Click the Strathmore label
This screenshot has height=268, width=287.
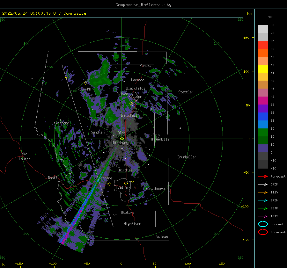coord(155,189)
